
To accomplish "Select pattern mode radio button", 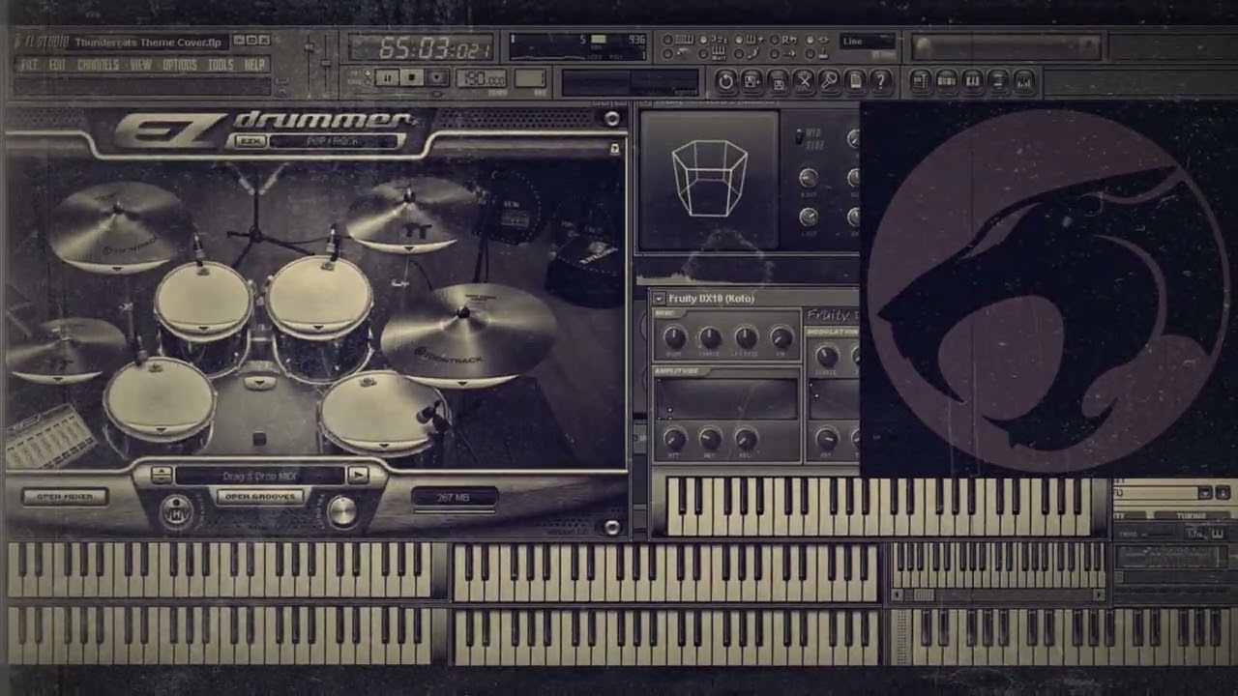I will 367,72.
